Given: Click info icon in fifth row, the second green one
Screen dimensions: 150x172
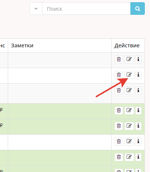Looking at the screenshot, I should (138, 126).
